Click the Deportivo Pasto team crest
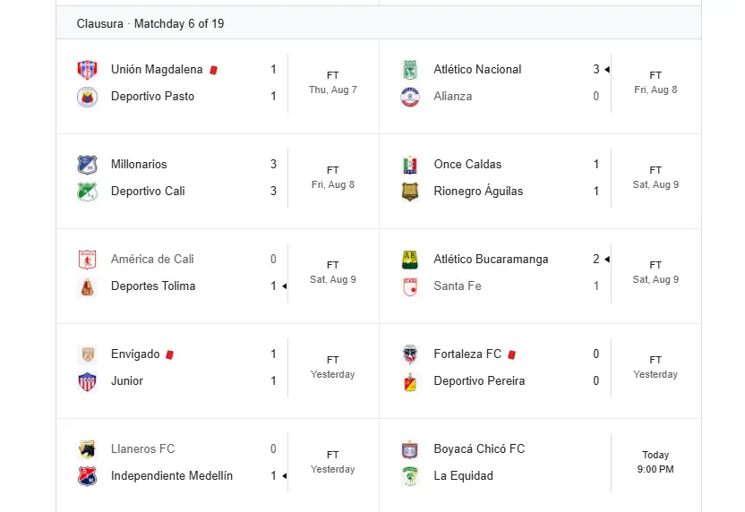This screenshot has height=512, width=745. 88,97
